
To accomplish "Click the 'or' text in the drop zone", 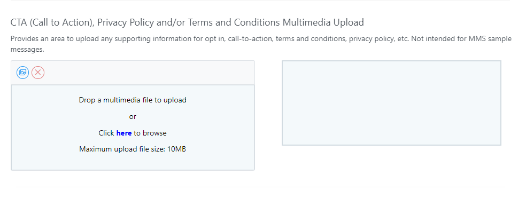I will [133, 117].
